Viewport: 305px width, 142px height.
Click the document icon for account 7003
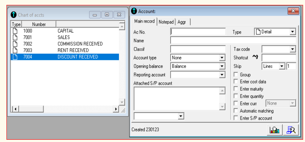coord(15,50)
